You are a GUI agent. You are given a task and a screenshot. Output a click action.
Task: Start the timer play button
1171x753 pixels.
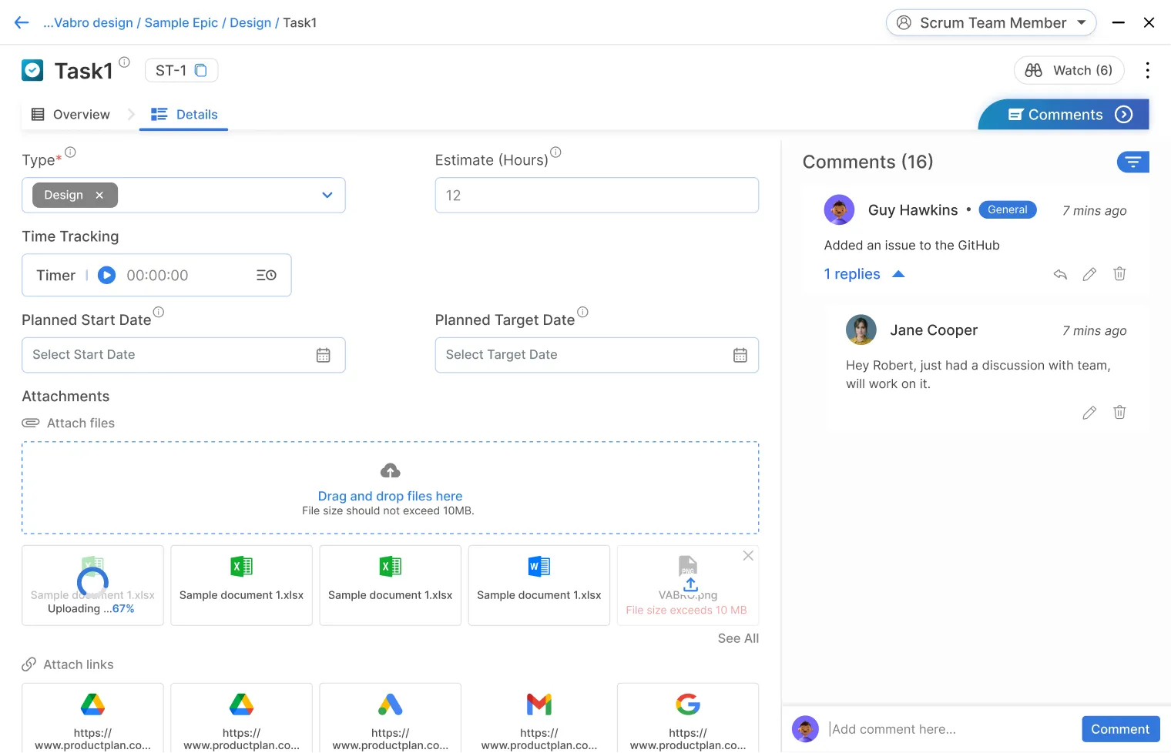tap(107, 276)
